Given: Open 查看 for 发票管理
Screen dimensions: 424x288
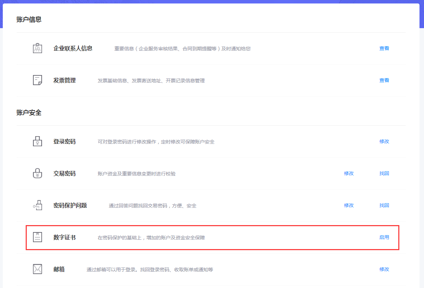Looking at the screenshot, I should pos(384,80).
